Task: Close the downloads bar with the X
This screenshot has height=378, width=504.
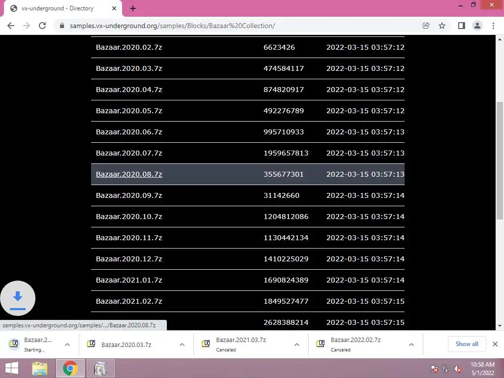Action: [495, 344]
